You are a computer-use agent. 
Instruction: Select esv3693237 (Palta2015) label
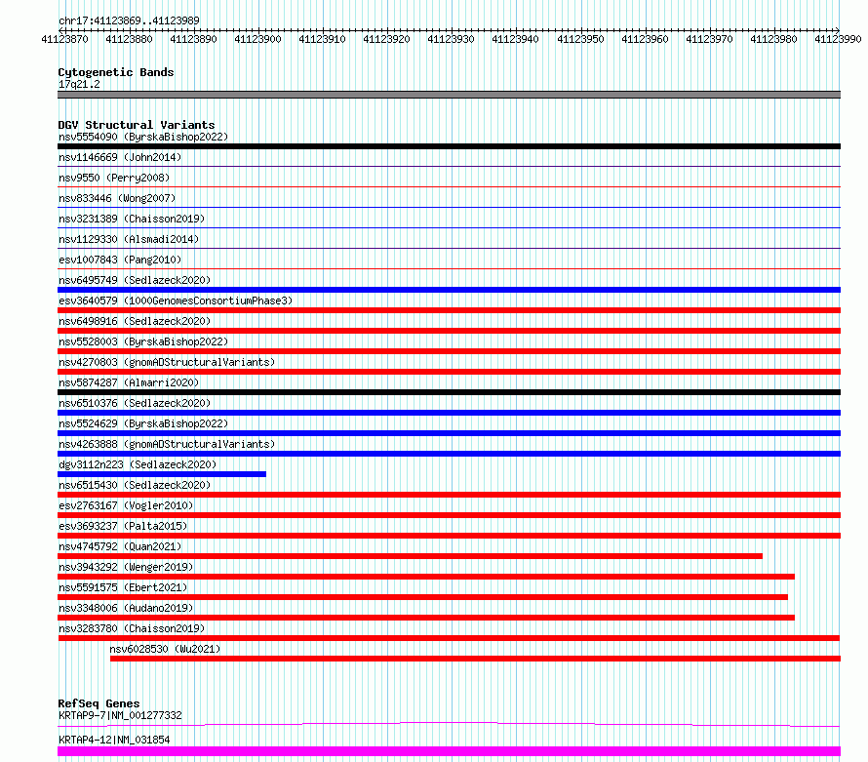[123, 526]
